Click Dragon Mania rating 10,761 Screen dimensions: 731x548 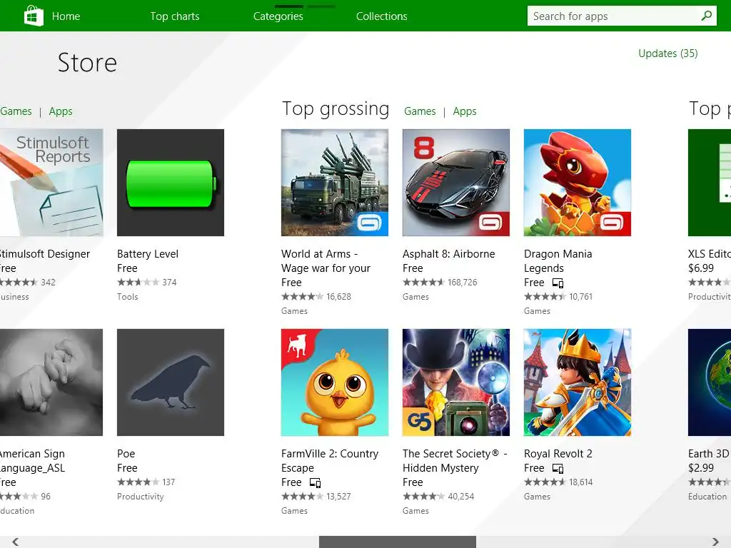coord(581,297)
